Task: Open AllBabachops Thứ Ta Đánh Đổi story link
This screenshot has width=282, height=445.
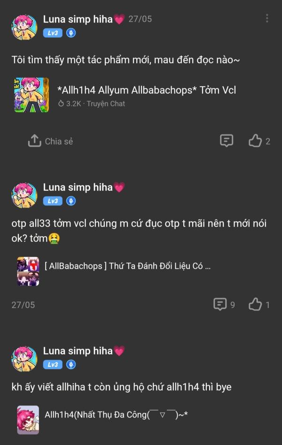Action: tap(127, 266)
